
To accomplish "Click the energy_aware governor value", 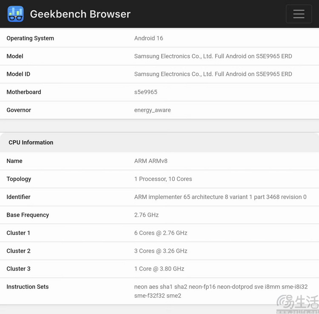I will (152, 110).
